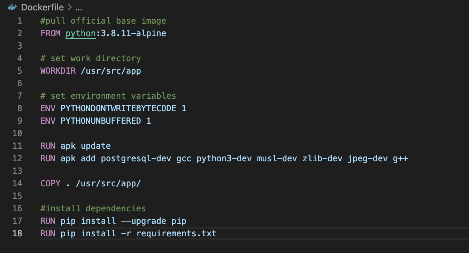Open the breadcrumb ellipsis symbol list
469x253 pixels.
[x=78, y=7]
